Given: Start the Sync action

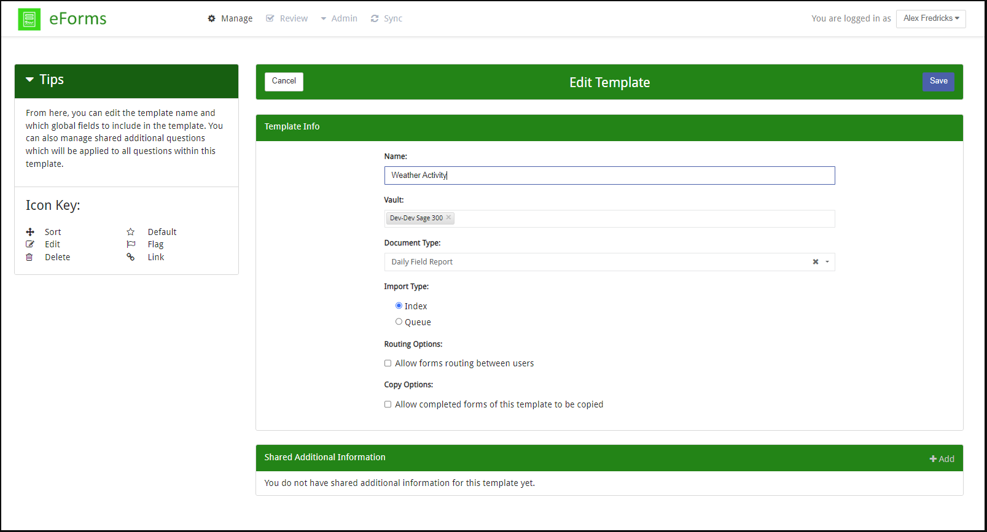Looking at the screenshot, I should pos(386,18).
